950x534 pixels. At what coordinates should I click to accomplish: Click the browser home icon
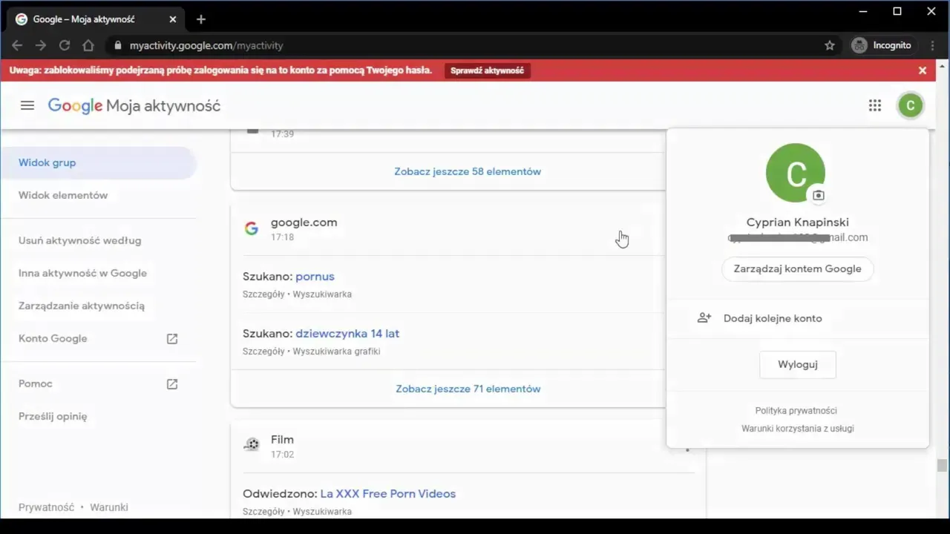pyautogui.click(x=88, y=45)
